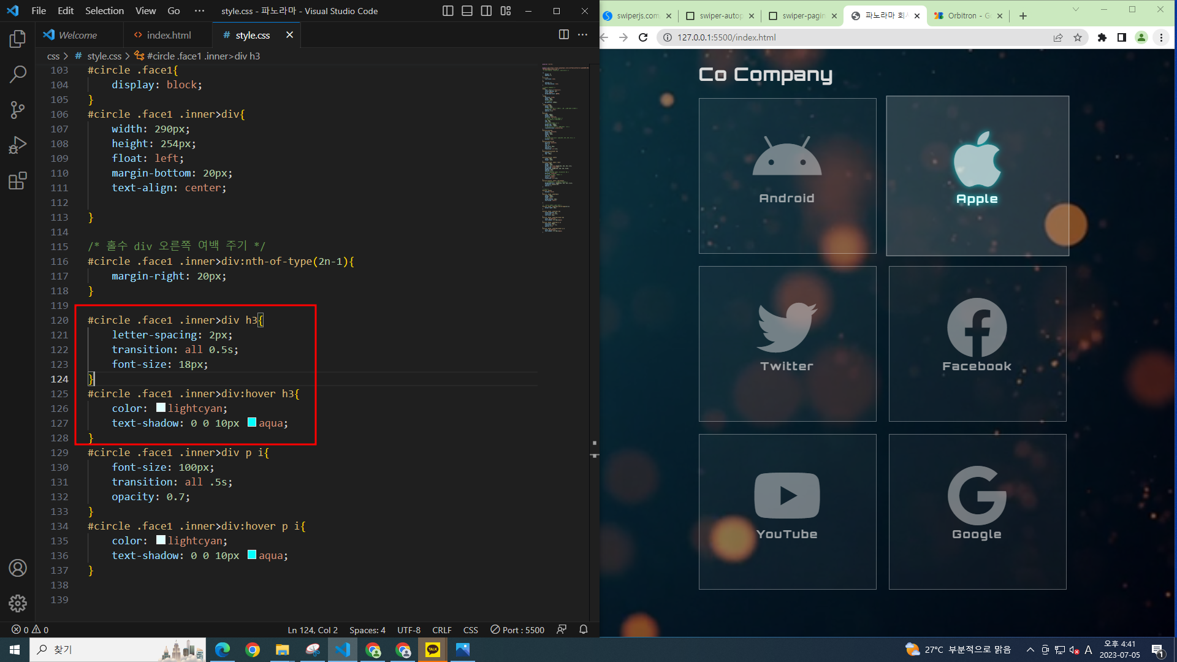The height and width of the screenshot is (662, 1177).
Task: Open the Extensions view
Action: (x=18, y=181)
